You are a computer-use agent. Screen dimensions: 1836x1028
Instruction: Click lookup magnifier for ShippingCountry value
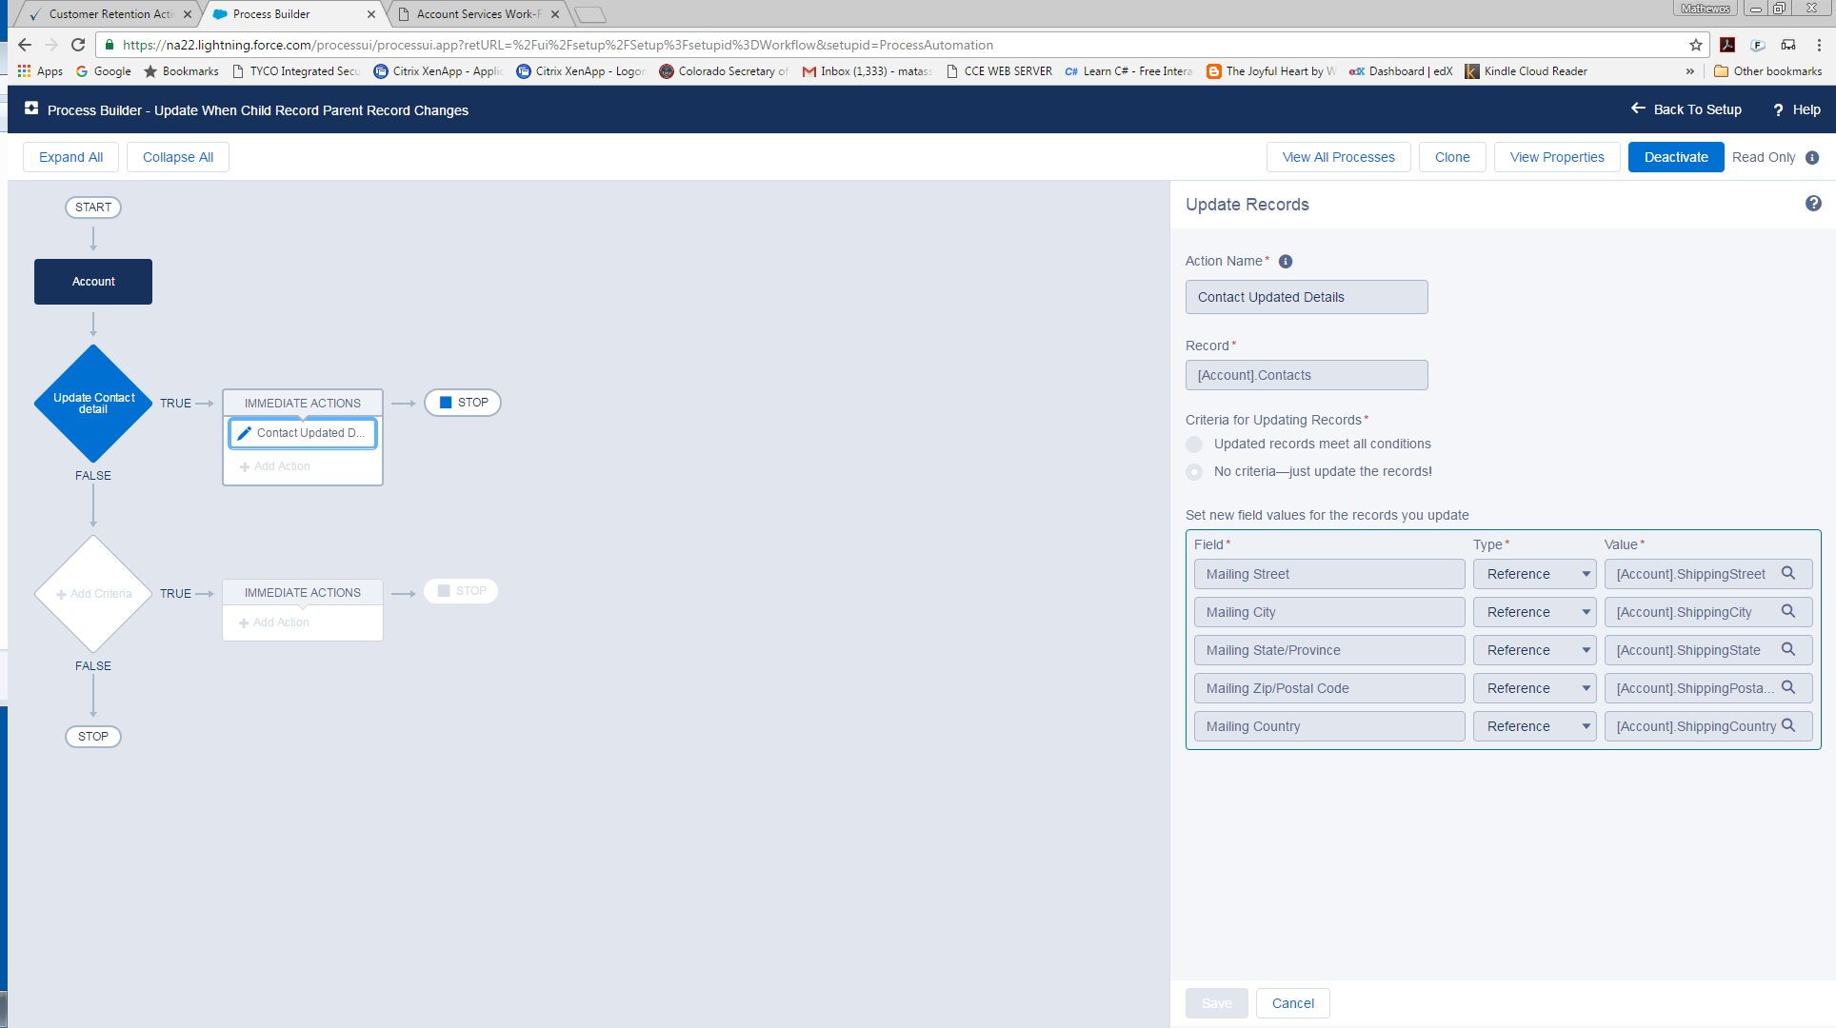tap(1788, 726)
